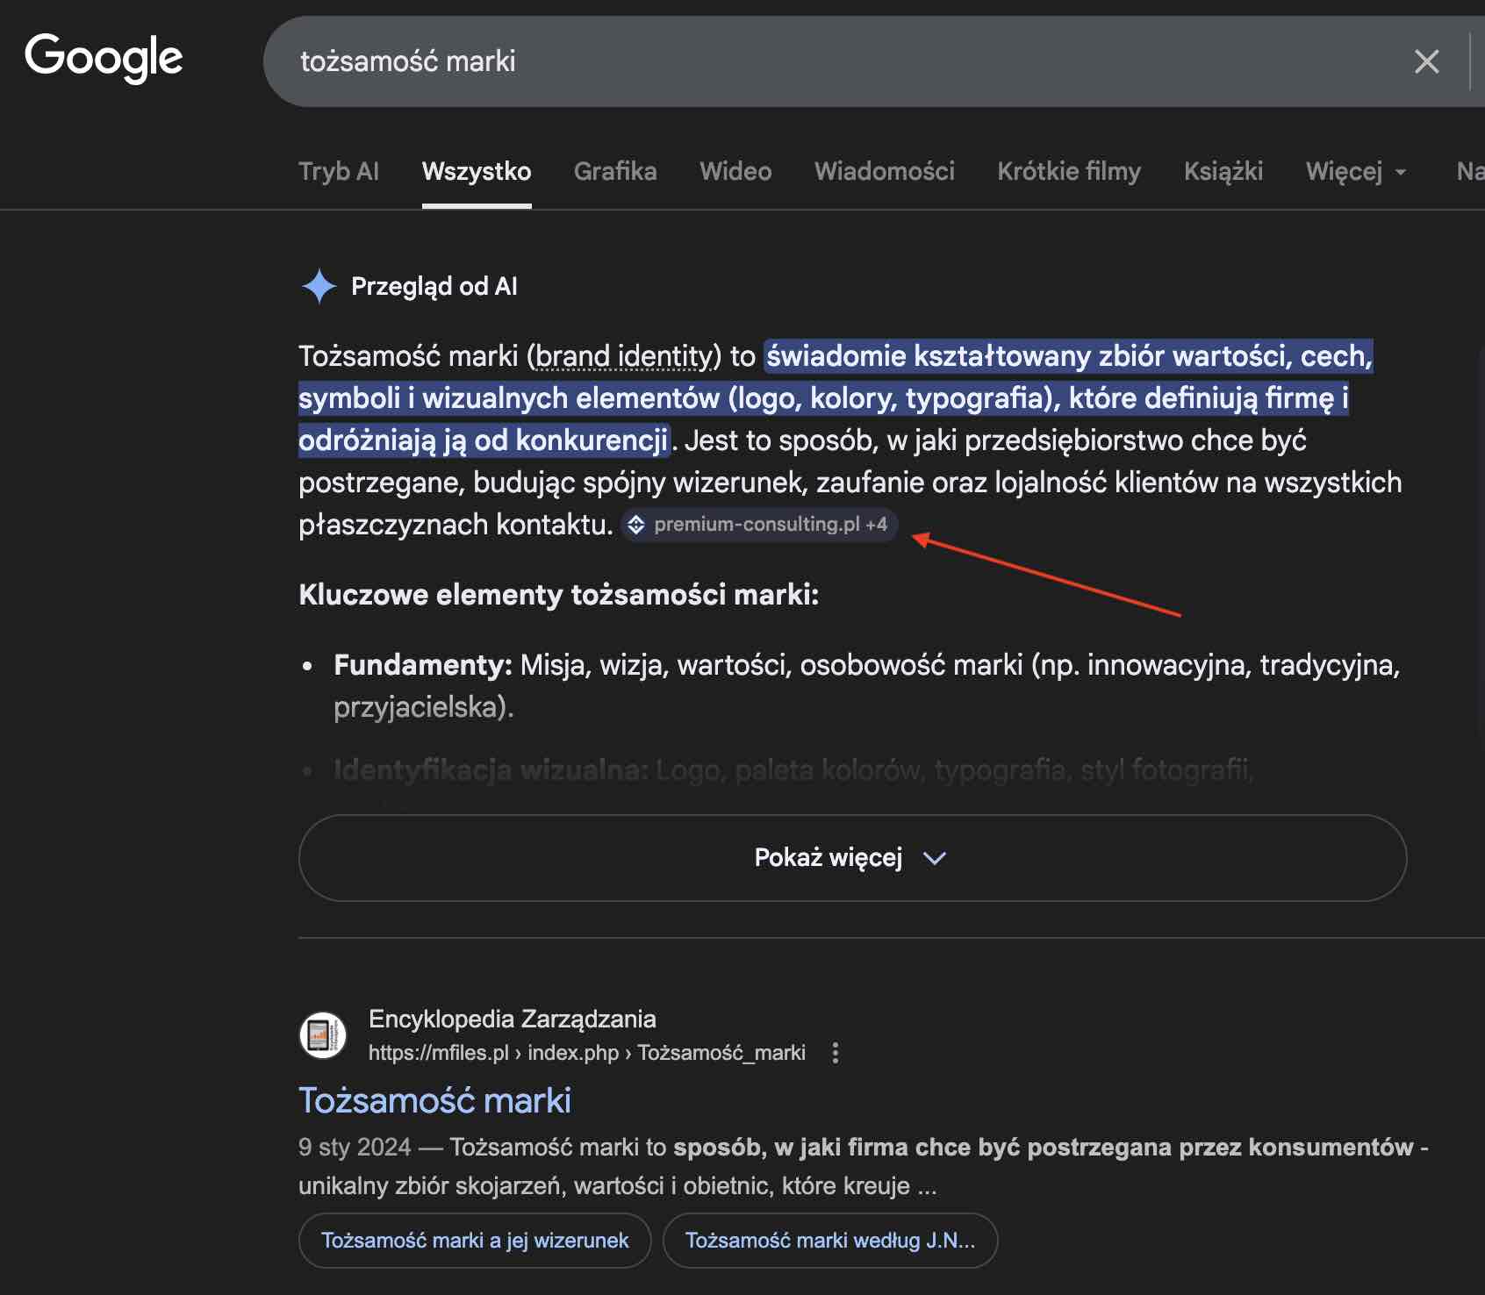Open the three-dot menu next to mfiles.pl result
Viewport: 1485px width, 1295px height.
point(835,1052)
